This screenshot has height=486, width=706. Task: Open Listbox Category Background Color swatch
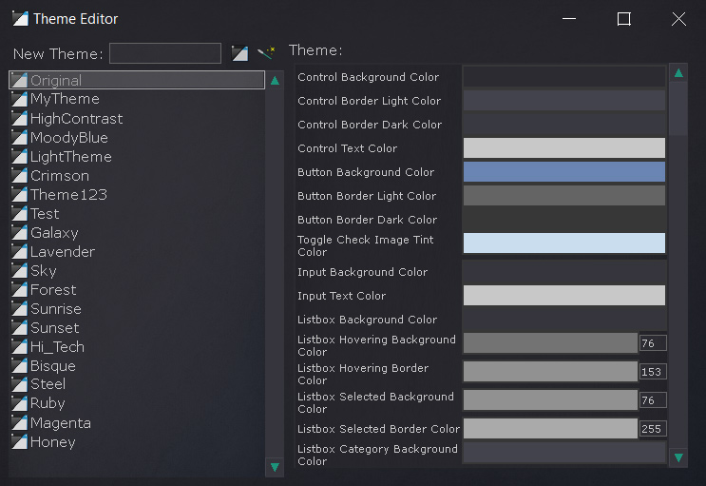tap(564, 452)
